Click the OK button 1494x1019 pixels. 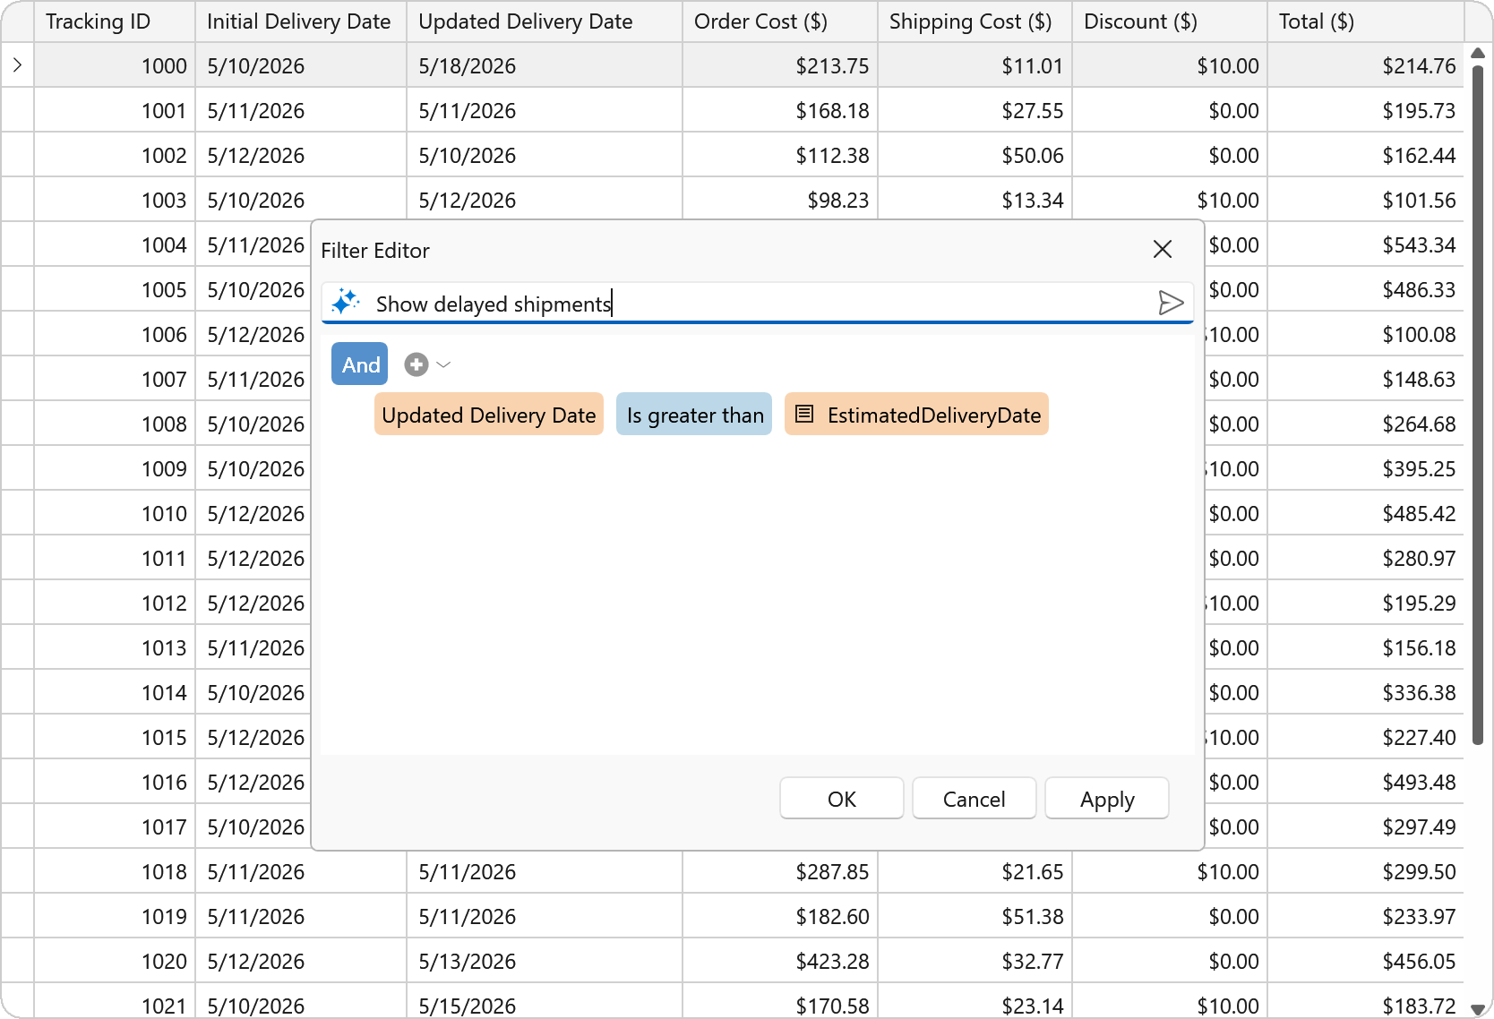click(842, 798)
